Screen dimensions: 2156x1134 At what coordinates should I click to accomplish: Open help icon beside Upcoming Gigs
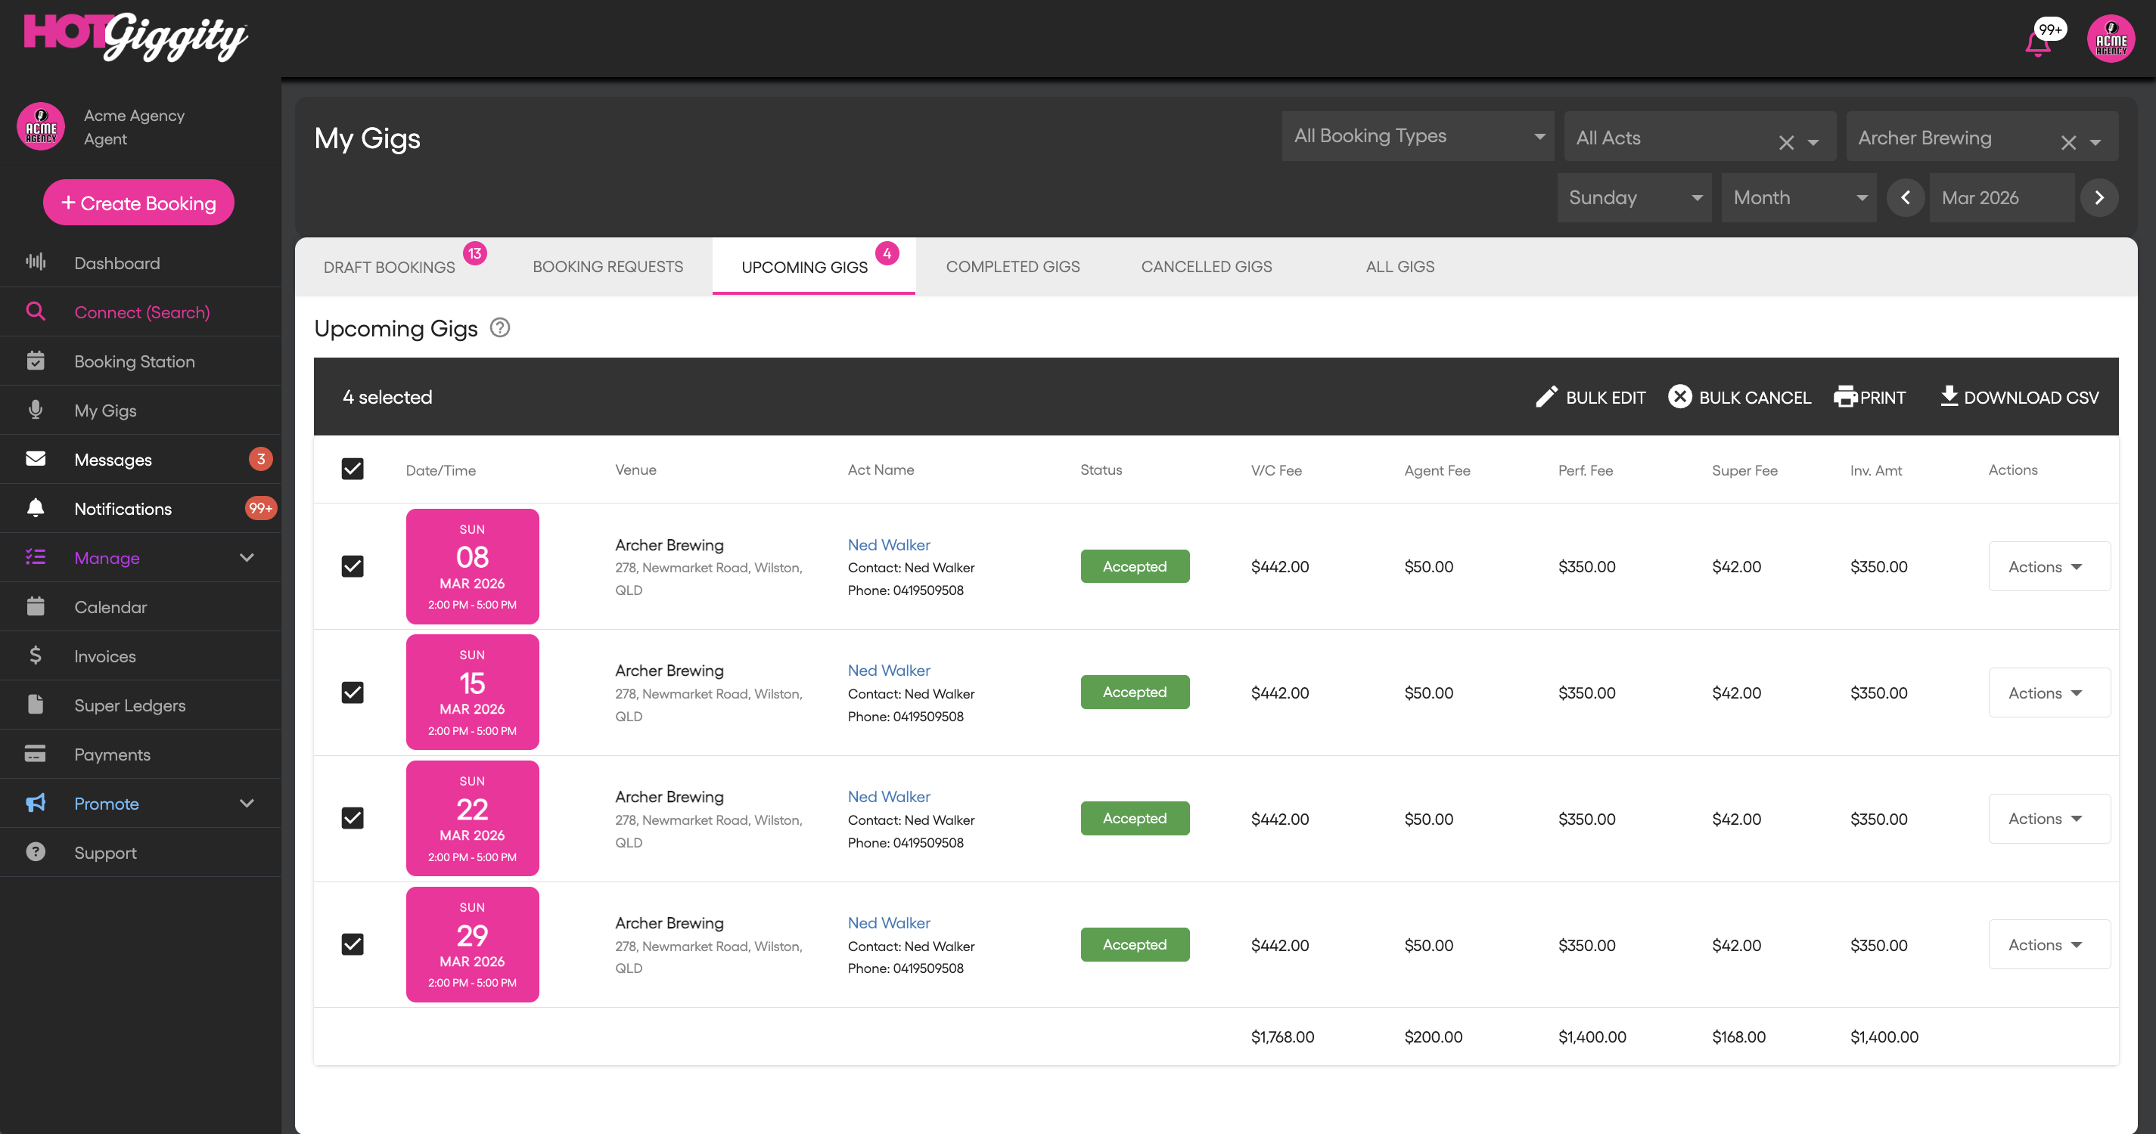(x=500, y=328)
